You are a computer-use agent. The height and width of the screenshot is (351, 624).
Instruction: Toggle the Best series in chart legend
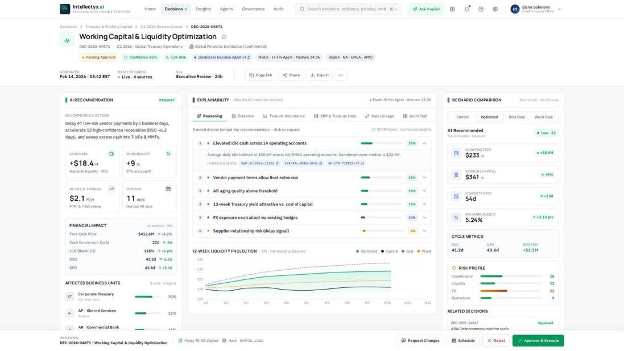(407, 251)
